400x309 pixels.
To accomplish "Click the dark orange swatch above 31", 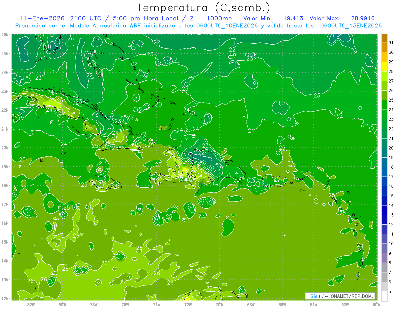I will (x=384, y=38).
